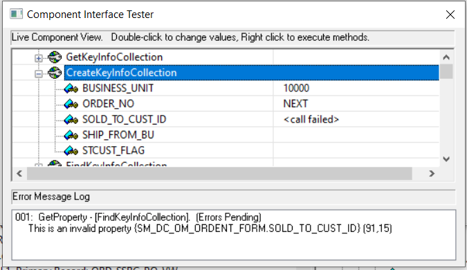
Task: Click the empty SHIP_FROM_BU value cell
Action: [356, 135]
